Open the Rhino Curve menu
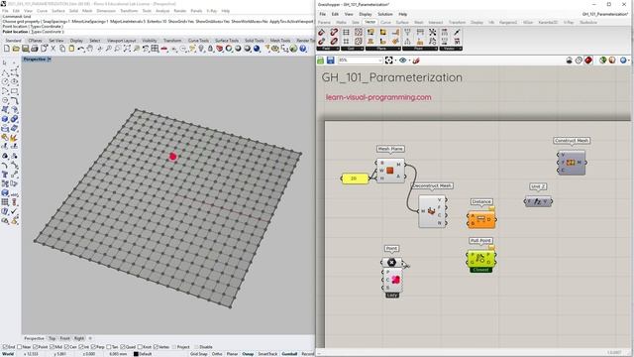Viewport: 634px width, 357px height. coord(42,11)
